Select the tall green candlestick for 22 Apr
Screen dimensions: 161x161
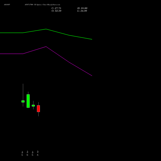[x=28, y=101]
